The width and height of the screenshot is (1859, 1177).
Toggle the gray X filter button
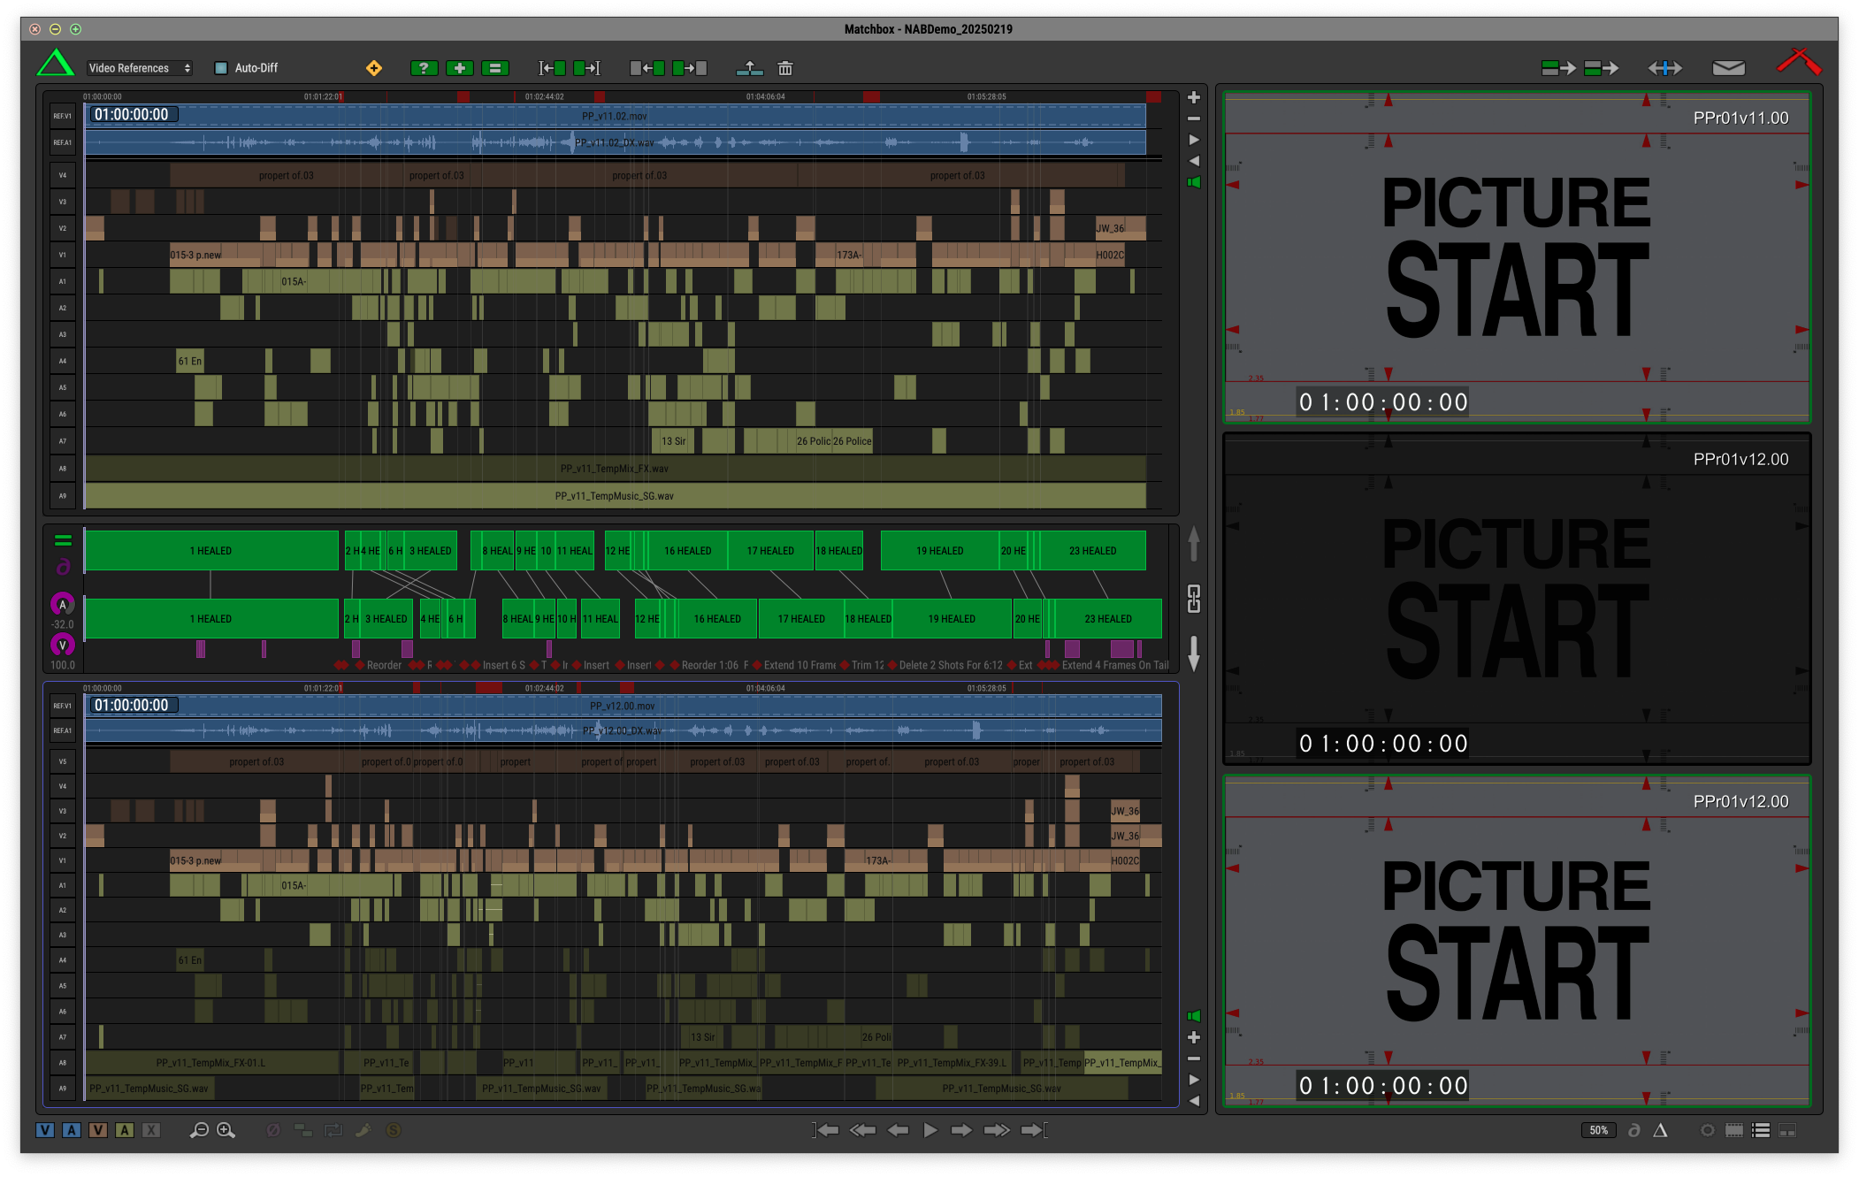coord(151,1130)
